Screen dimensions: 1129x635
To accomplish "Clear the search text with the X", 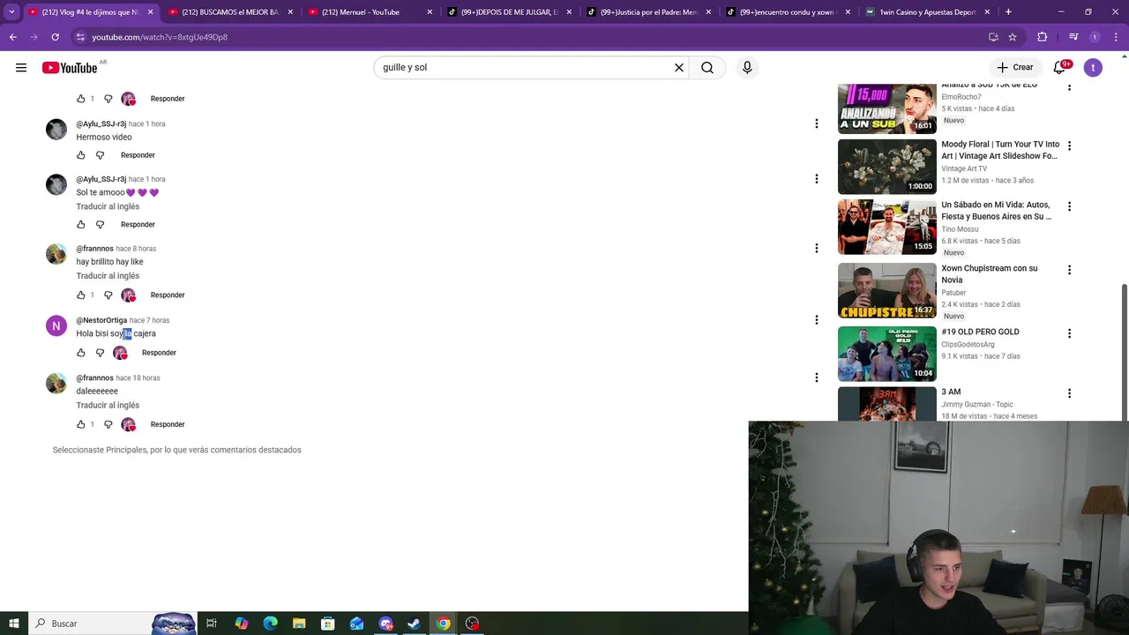I will [x=679, y=68].
